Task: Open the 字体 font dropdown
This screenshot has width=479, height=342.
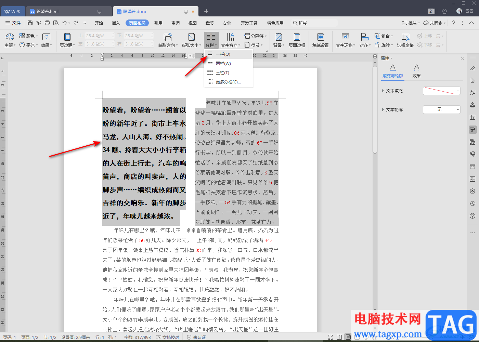Action: pyautogui.click(x=29, y=45)
